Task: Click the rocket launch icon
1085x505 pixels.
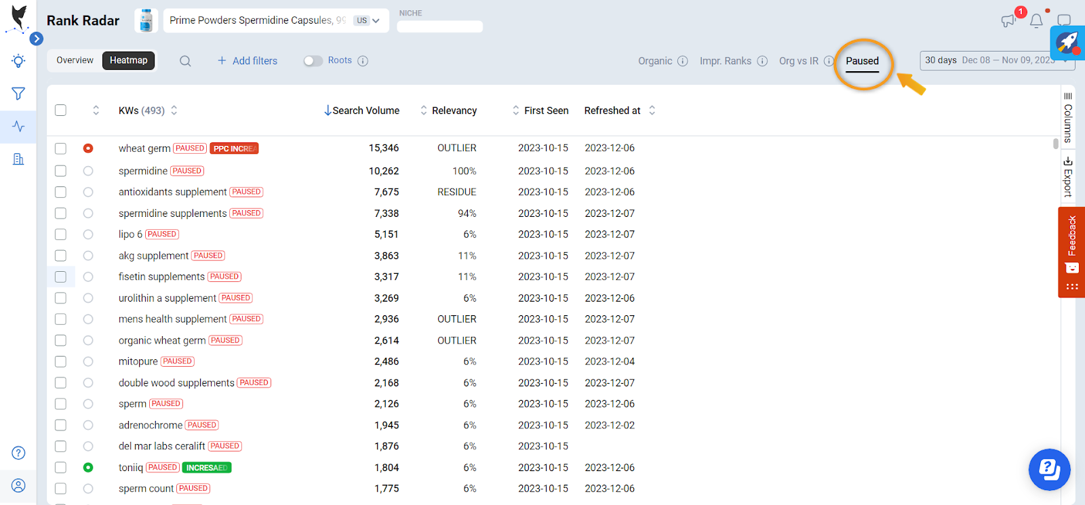Action: pos(1067,43)
